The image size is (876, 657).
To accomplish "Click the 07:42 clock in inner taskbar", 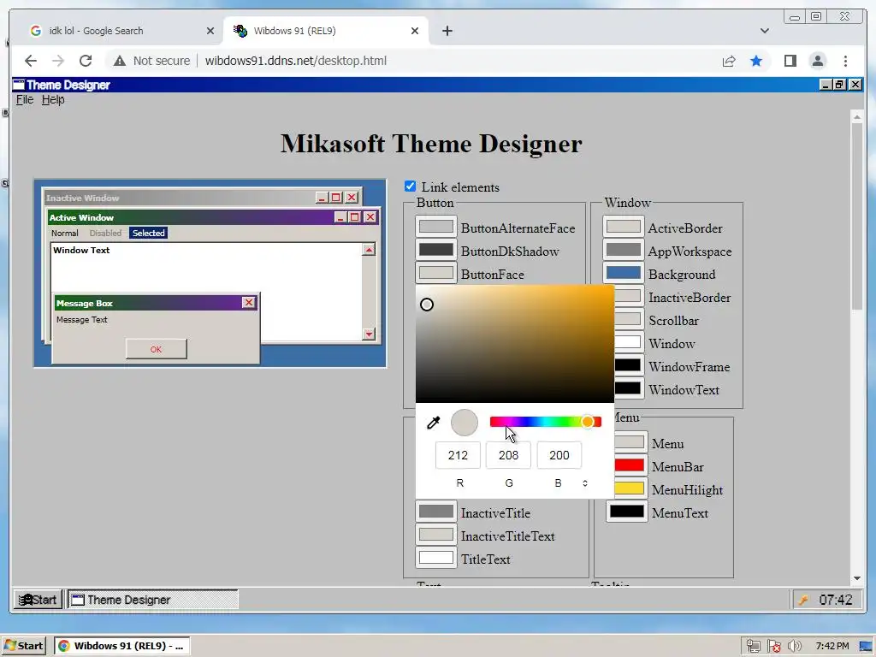I will pyautogui.click(x=836, y=600).
